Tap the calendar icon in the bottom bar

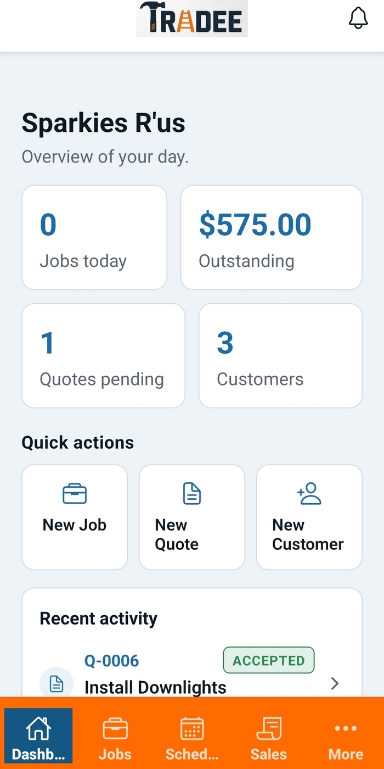coord(192,729)
